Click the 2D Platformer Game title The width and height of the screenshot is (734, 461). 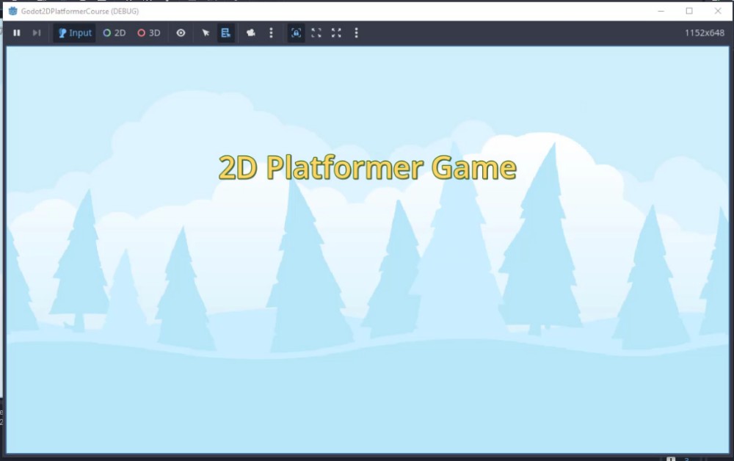click(x=368, y=167)
